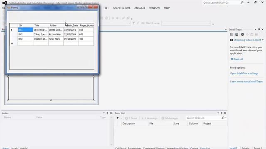Open document tab list dropdown arrow
266x149 pixels.
tap(226, 29)
